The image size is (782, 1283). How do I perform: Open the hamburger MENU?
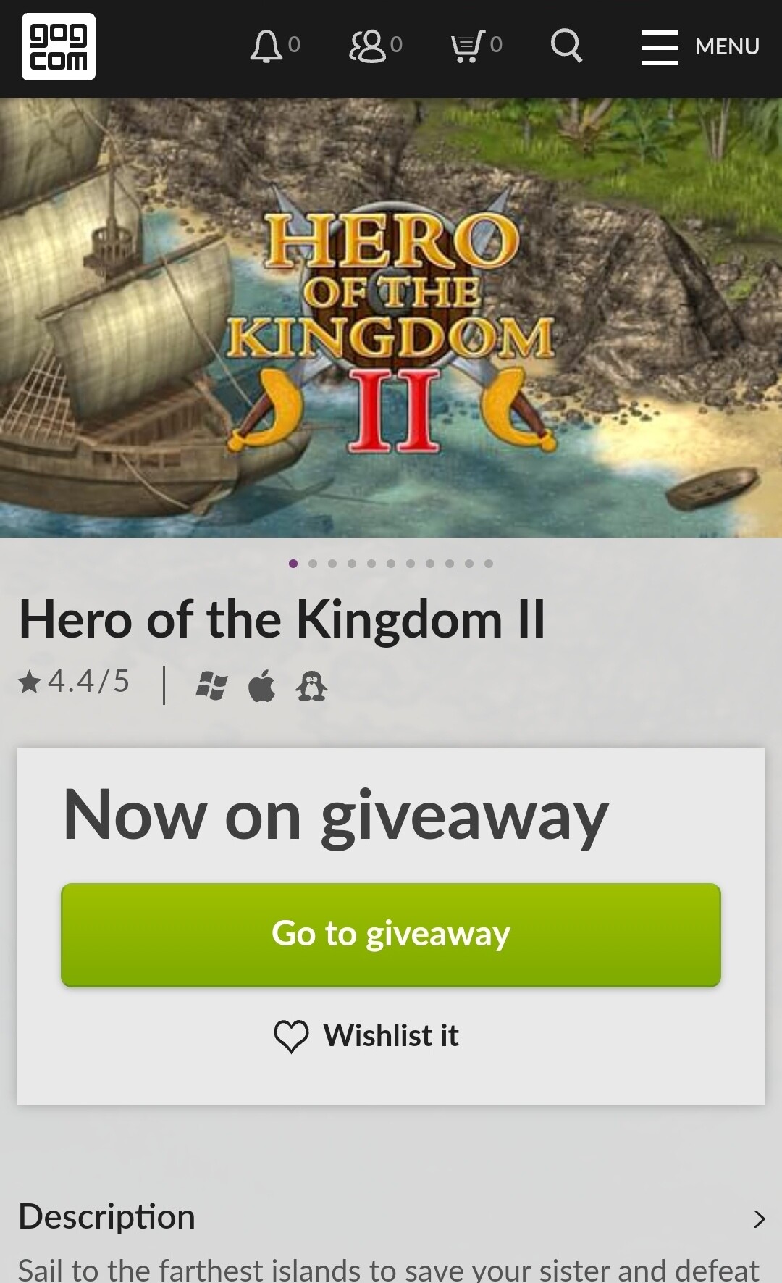point(700,47)
